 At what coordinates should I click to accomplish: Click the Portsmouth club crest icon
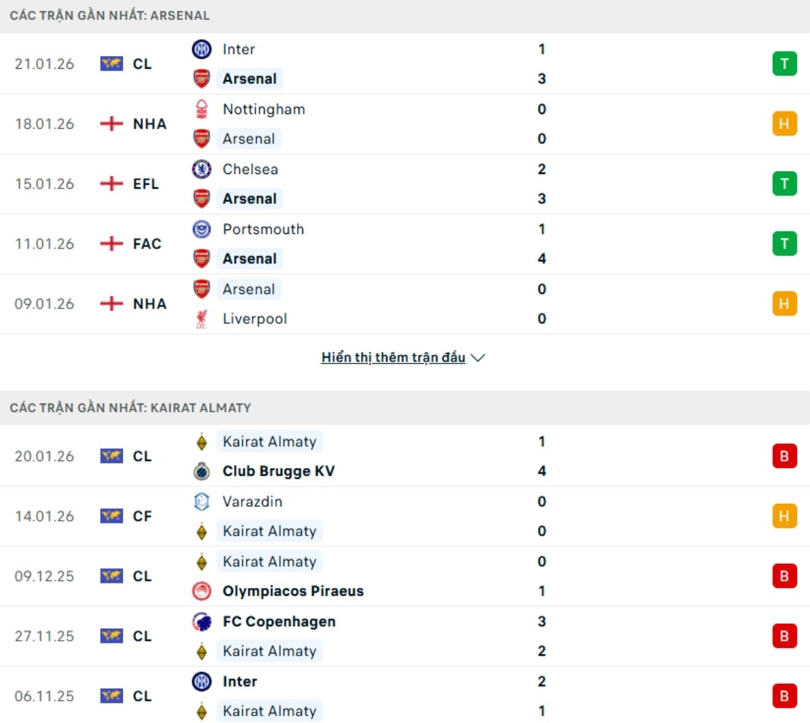click(x=202, y=229)
